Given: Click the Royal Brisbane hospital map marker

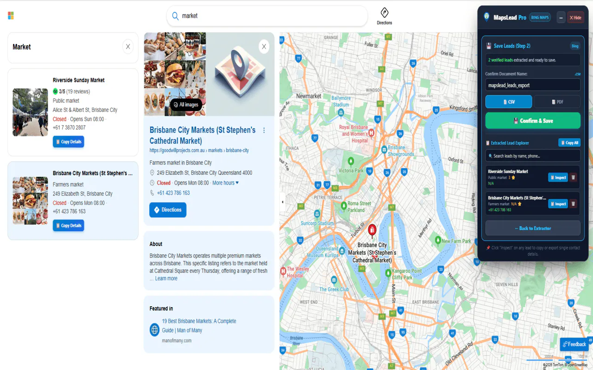Looking at the screenshot, I should [371, 133].
